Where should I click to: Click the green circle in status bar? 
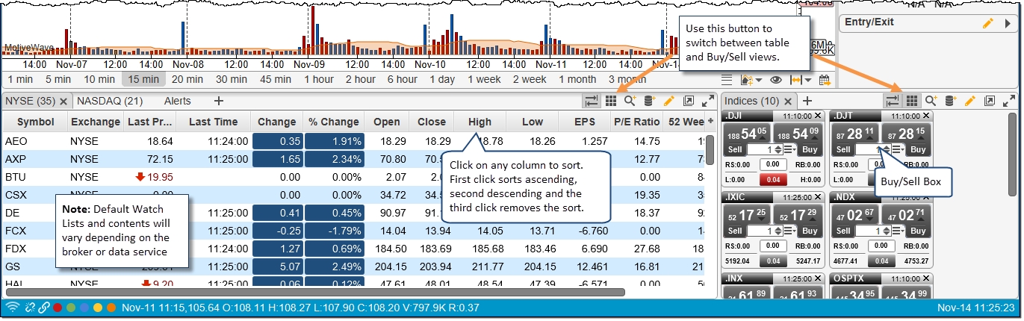(x=71, y=308)
